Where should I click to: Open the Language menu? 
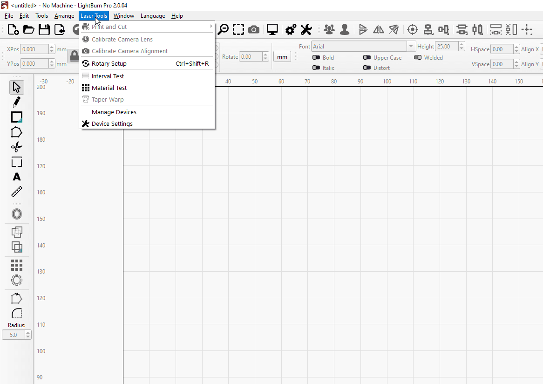(153, 16)
